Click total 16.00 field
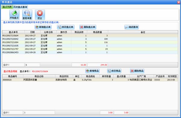 [x=79, y=65]
